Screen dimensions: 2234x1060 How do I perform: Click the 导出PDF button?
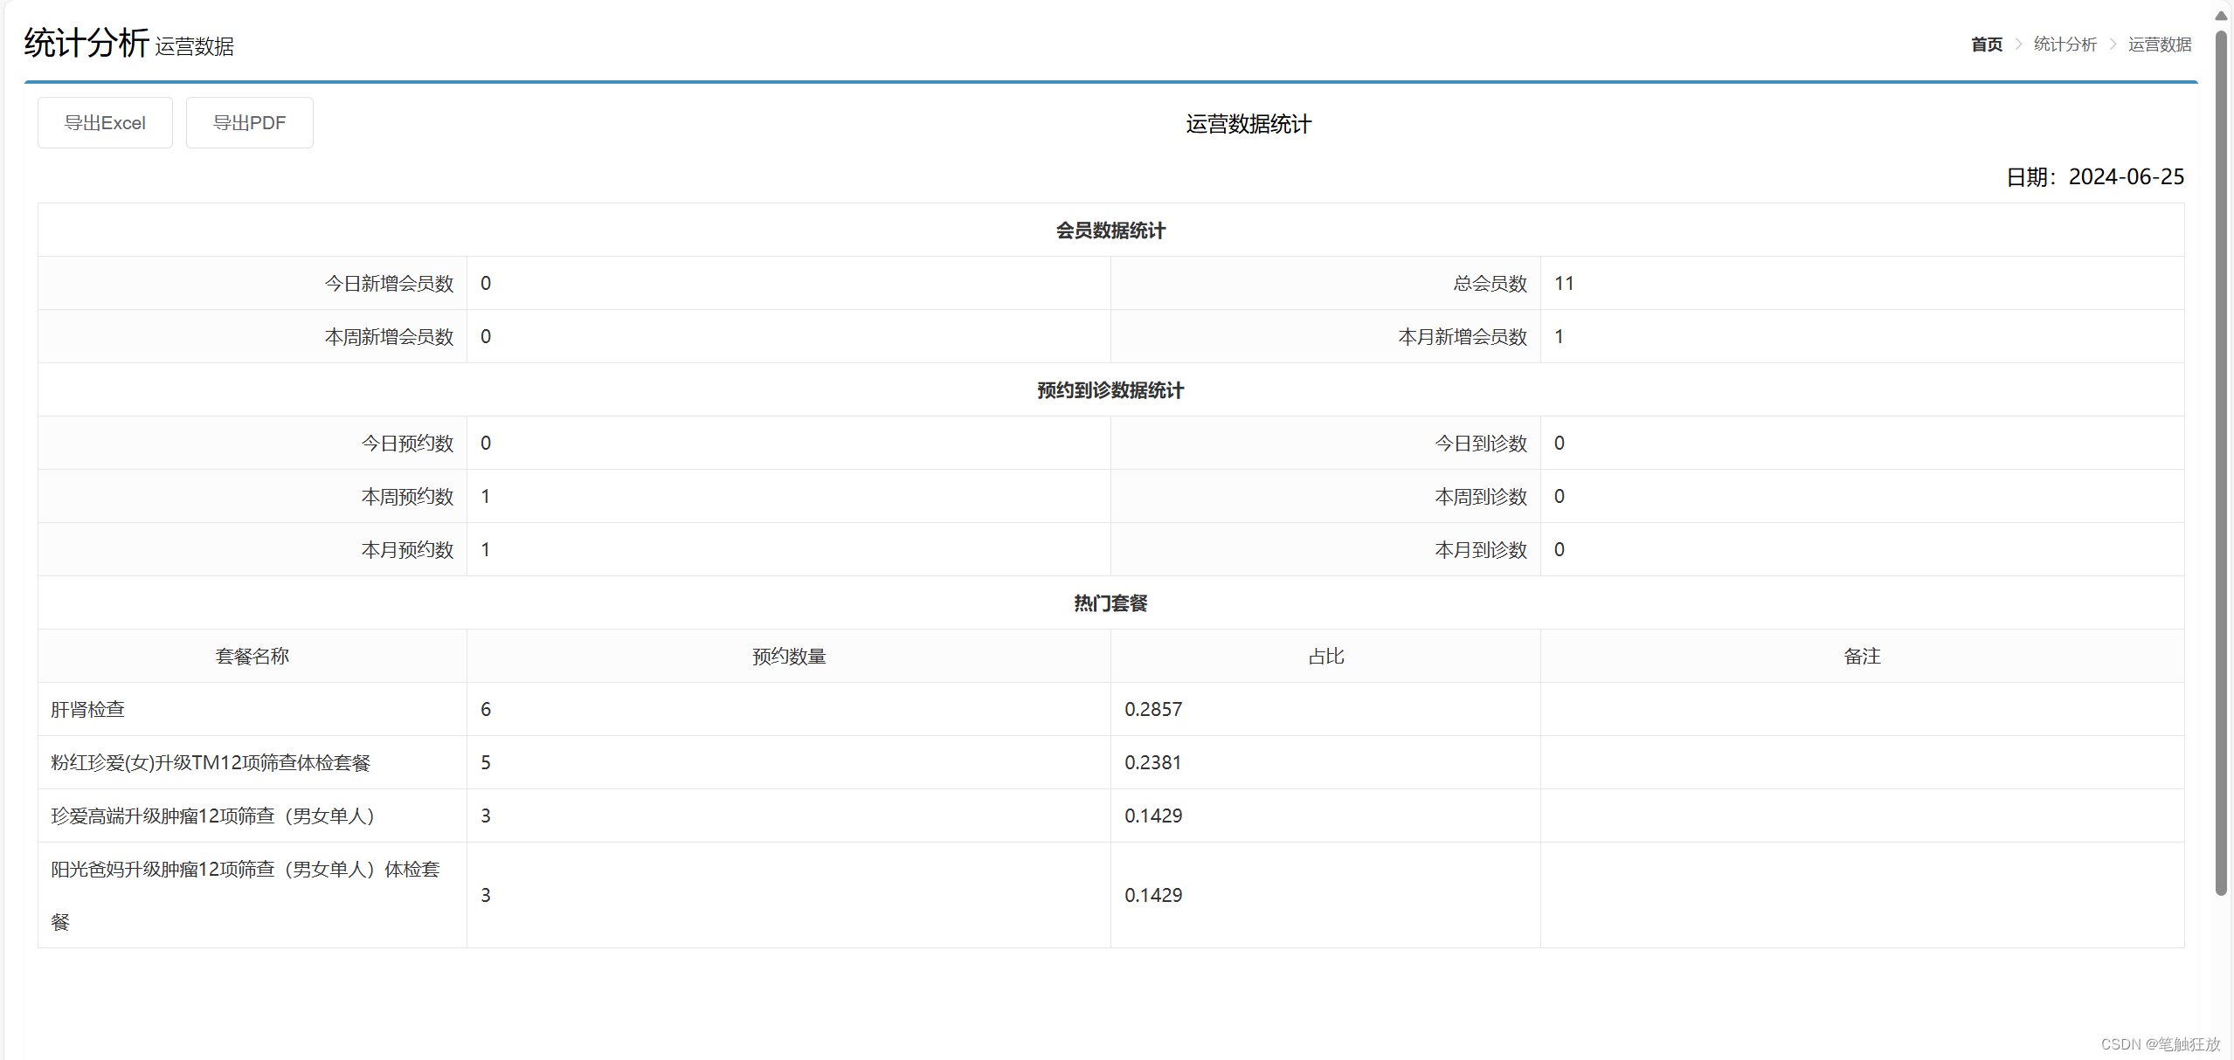(x=249, y=123)
